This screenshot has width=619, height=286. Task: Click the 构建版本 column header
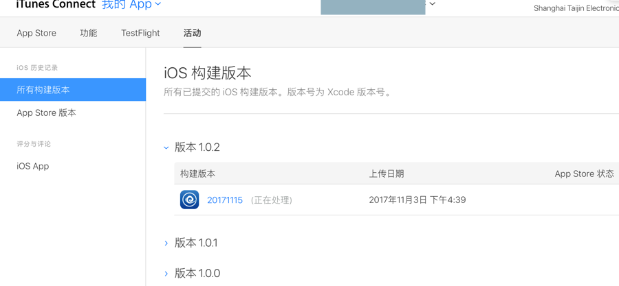click(198, 174)
